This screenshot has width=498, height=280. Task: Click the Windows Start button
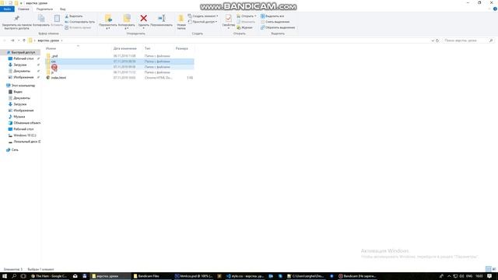[x=5, y=276]
